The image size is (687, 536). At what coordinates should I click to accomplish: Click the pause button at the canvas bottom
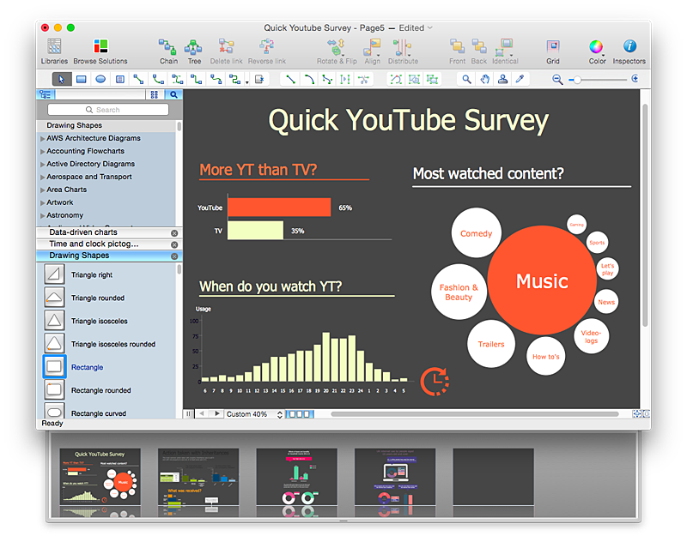(x=188, y=413)
